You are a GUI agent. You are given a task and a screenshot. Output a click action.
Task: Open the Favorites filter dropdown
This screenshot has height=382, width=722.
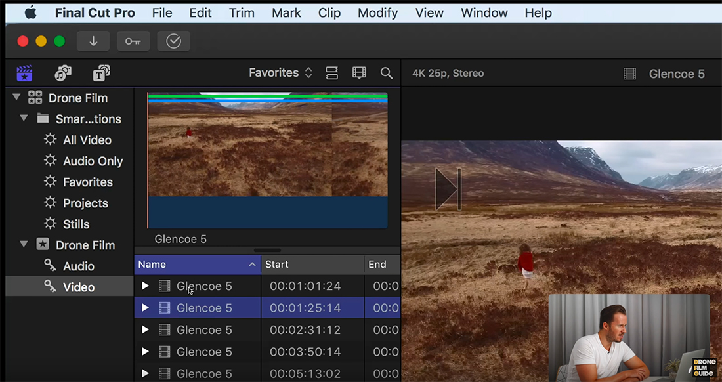[280, 72]
